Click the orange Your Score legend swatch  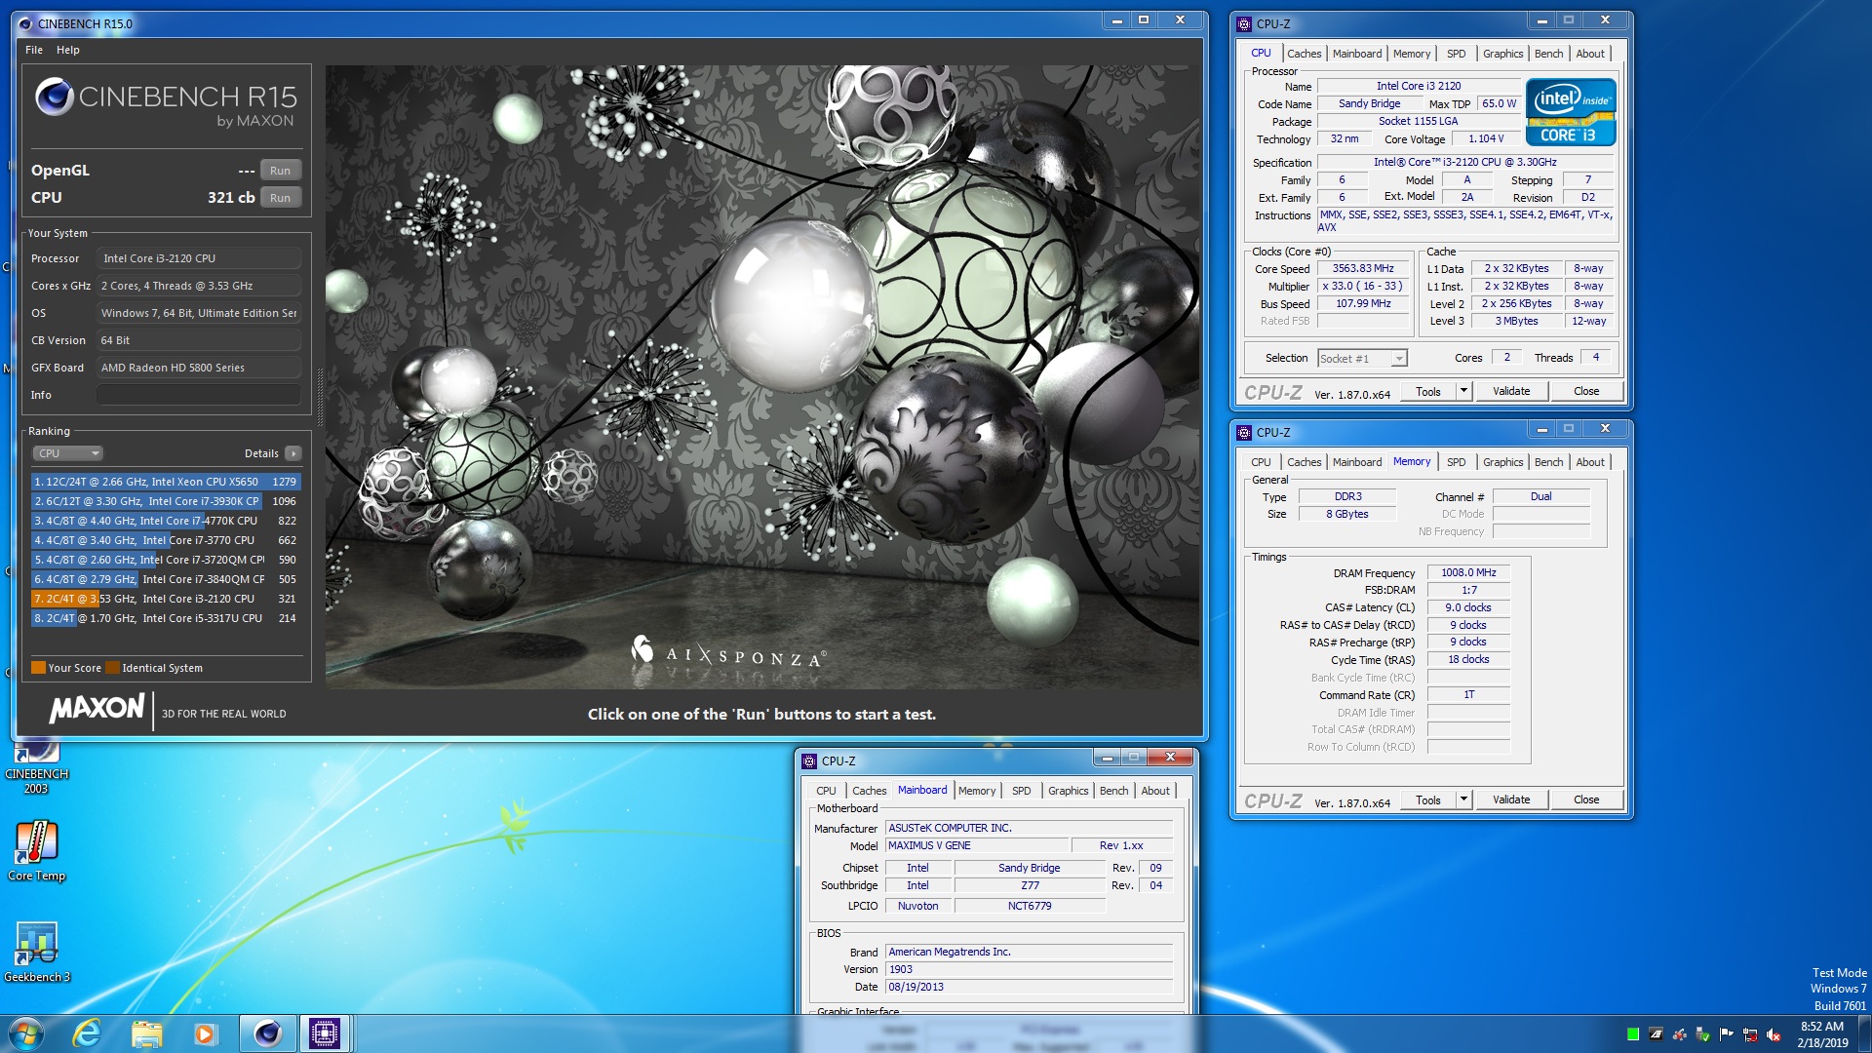coord(38,668)
